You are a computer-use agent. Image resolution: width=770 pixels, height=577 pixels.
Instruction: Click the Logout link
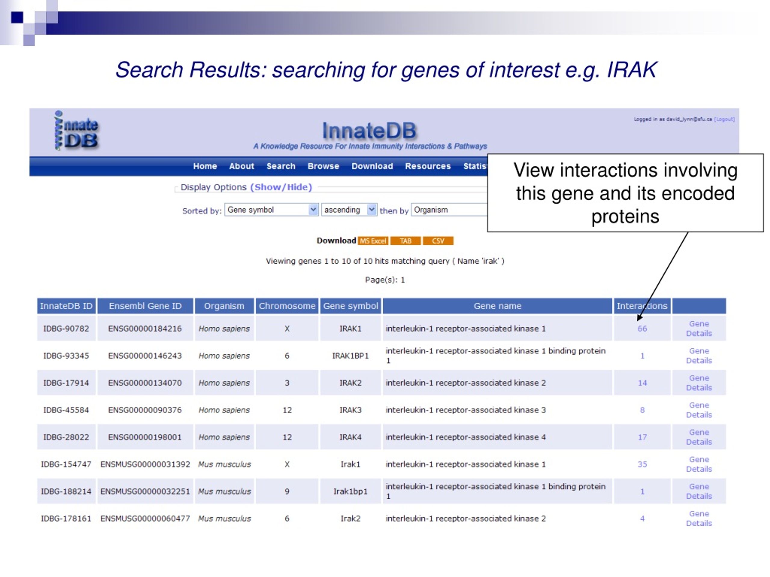724,119
